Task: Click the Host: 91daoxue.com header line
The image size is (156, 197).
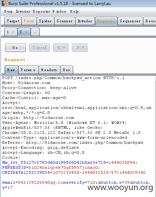Action: point(26,83)
